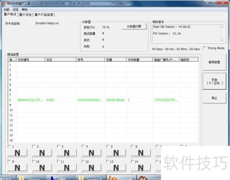The width and height of the screenshot is (230, 180).
Task: Switch to the 量产设定 tab
Action: click(25, 15)
